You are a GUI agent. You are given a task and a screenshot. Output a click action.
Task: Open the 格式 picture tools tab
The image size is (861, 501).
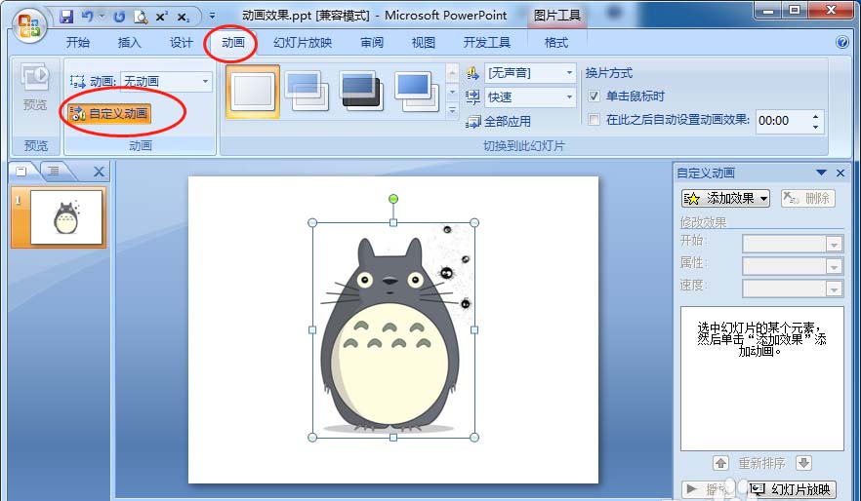[556, 42]
